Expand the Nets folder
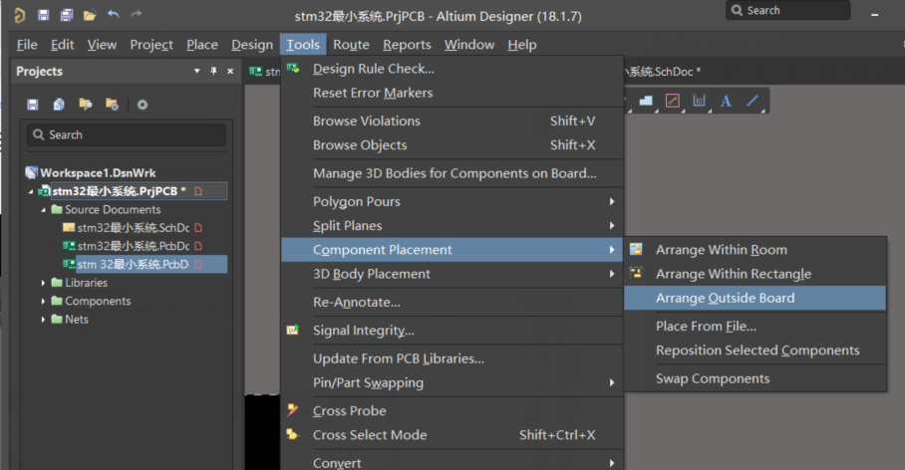905x470 pixels. pyautogui.click(x=43, y=320)
